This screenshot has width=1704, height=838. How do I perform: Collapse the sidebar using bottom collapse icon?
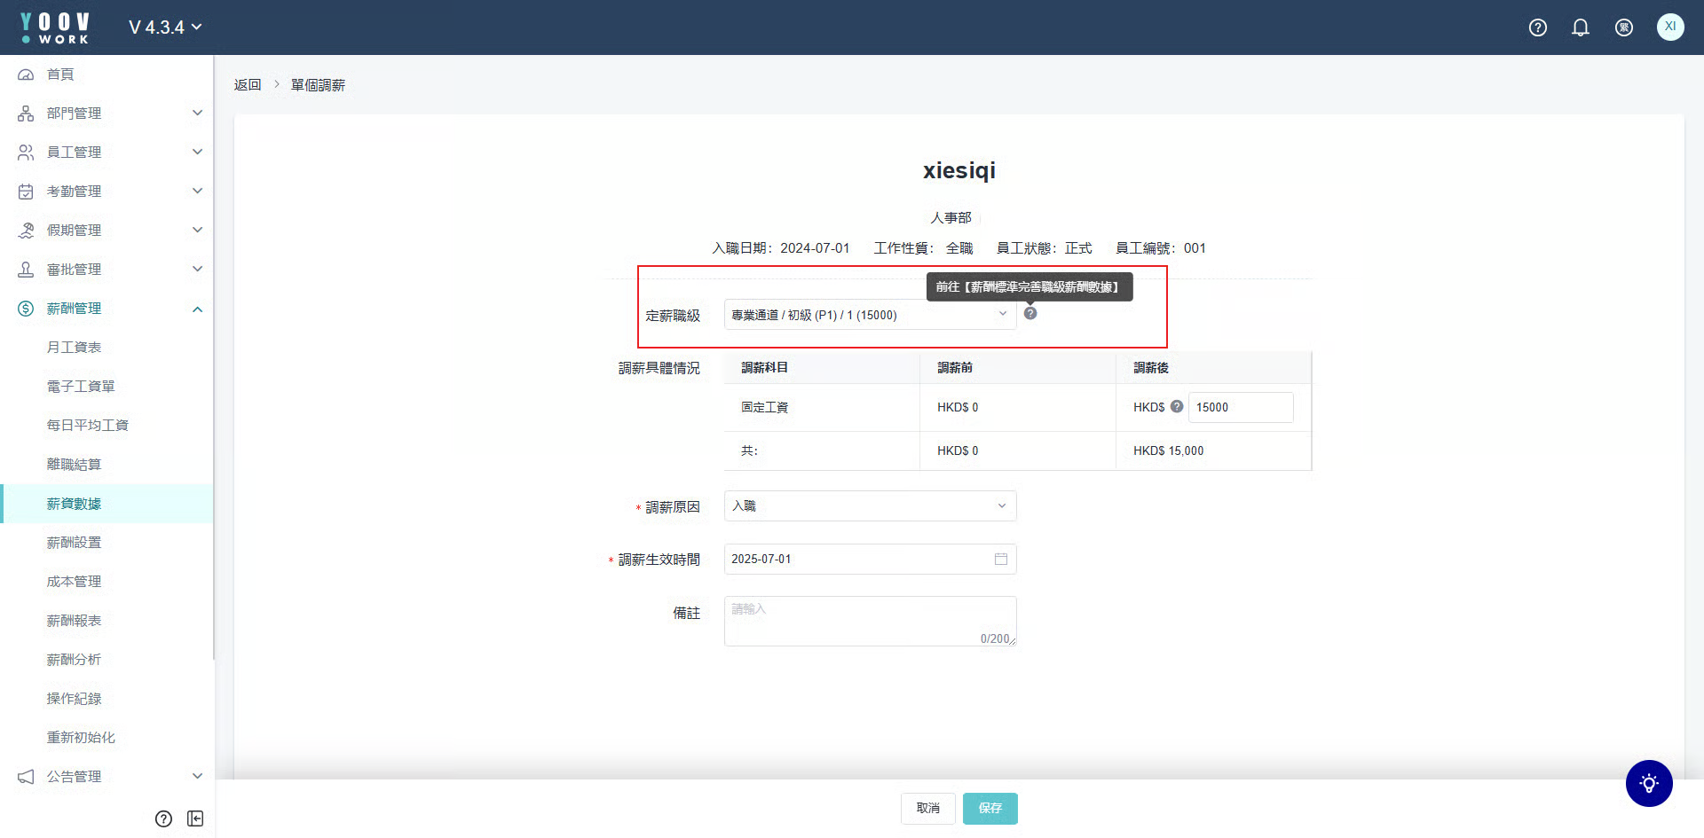click(x=195, y=818)
